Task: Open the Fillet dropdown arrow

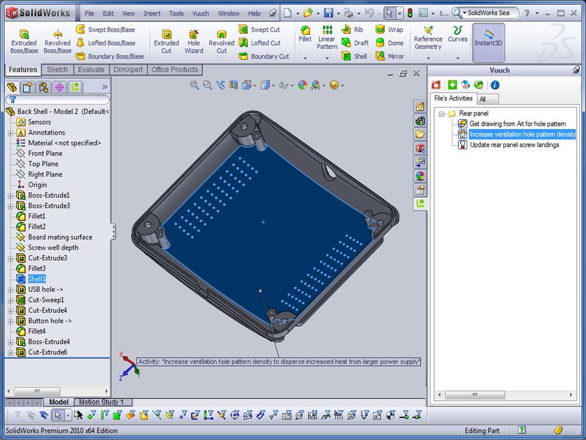Action: [305, 58]
